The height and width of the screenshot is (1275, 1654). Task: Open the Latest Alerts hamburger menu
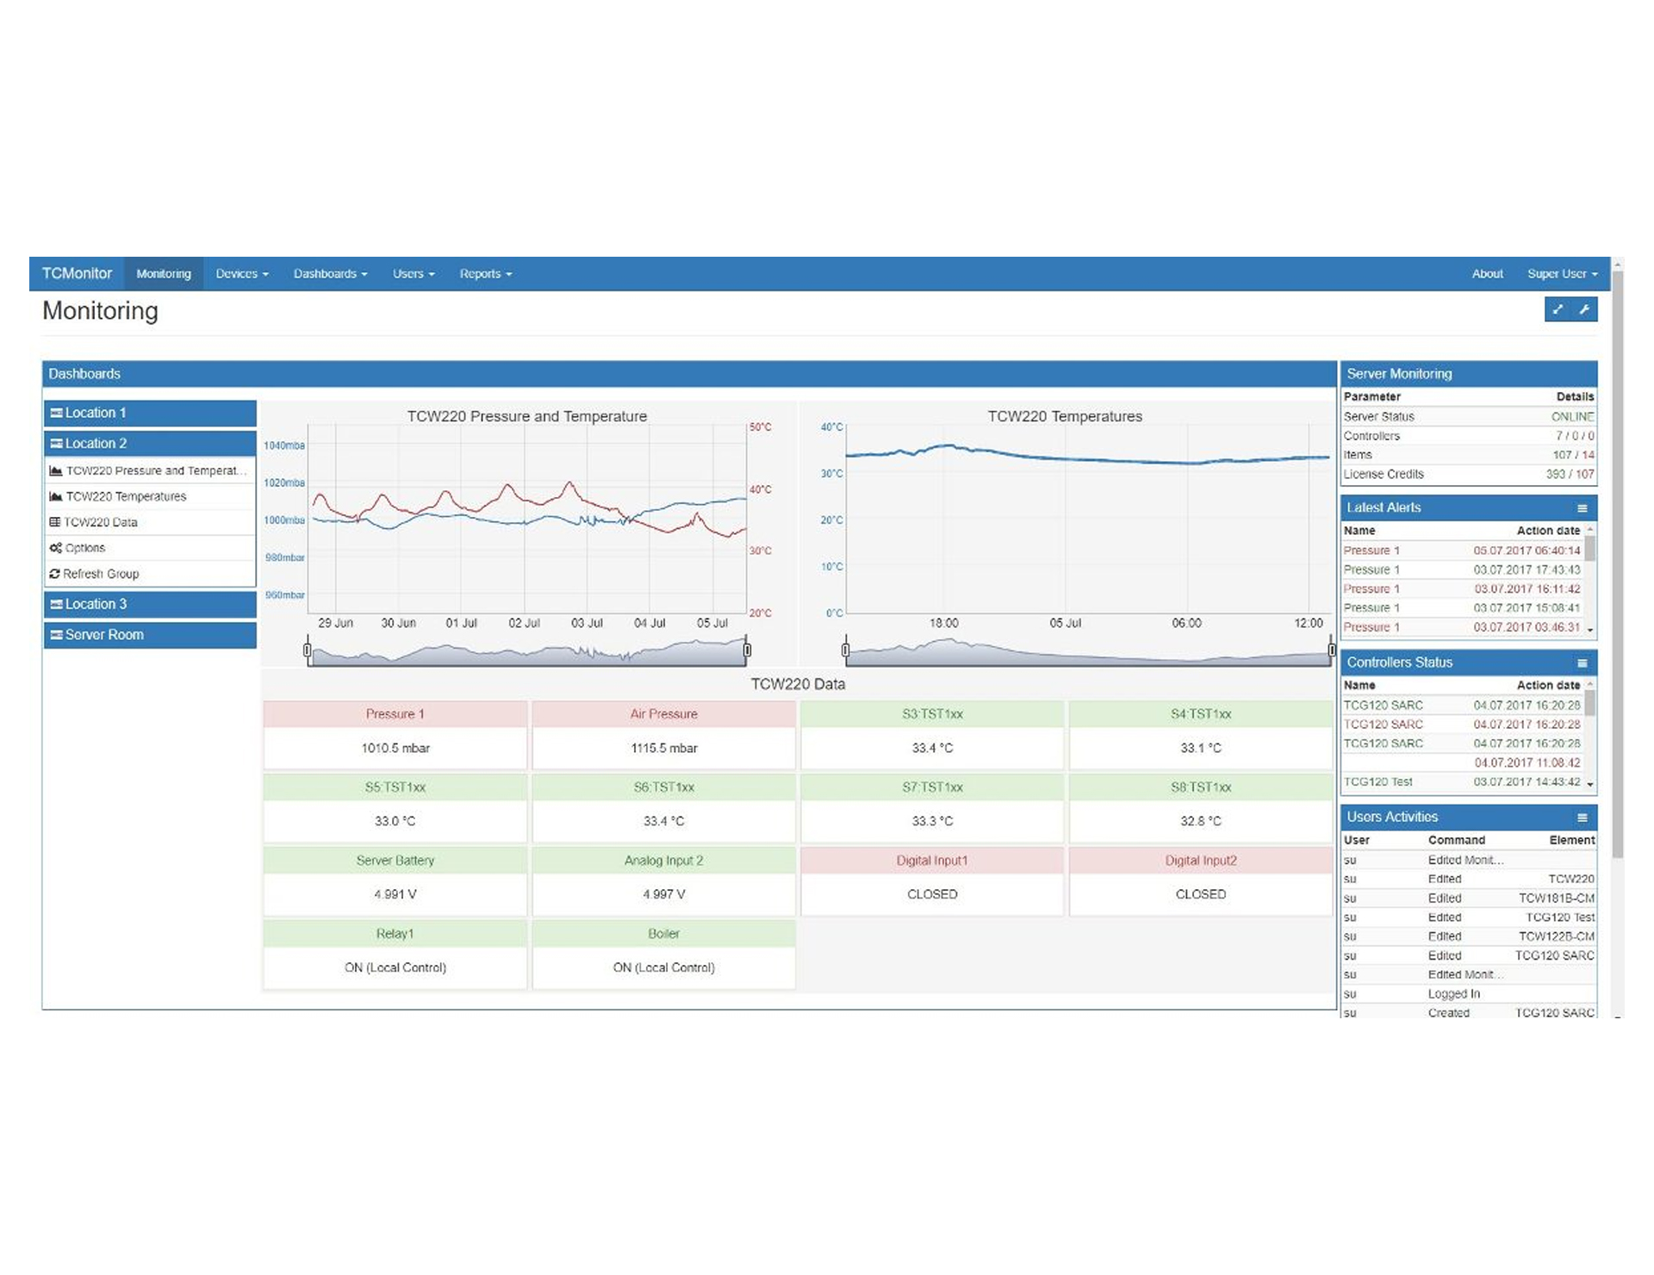coord(1582,508)
